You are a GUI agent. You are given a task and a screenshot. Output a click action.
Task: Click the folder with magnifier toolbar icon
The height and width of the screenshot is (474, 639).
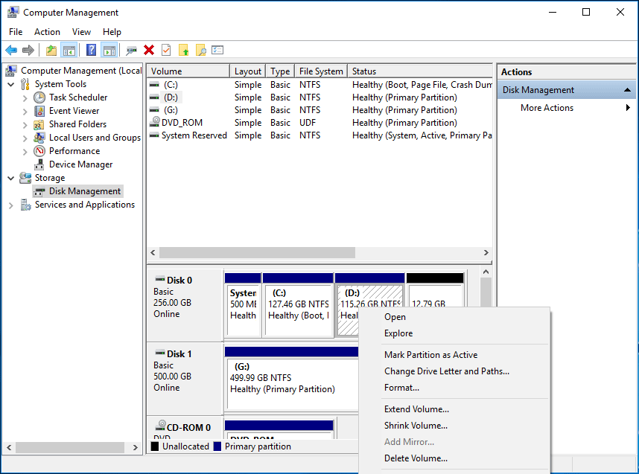[201, 50]
